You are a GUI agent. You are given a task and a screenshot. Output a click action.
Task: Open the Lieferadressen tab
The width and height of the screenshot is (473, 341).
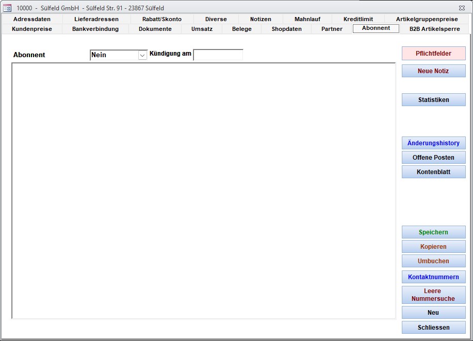click(x=96, y=19)
